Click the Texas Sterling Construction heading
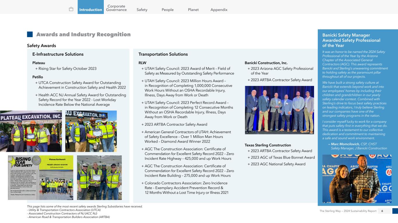 (268, 145)
